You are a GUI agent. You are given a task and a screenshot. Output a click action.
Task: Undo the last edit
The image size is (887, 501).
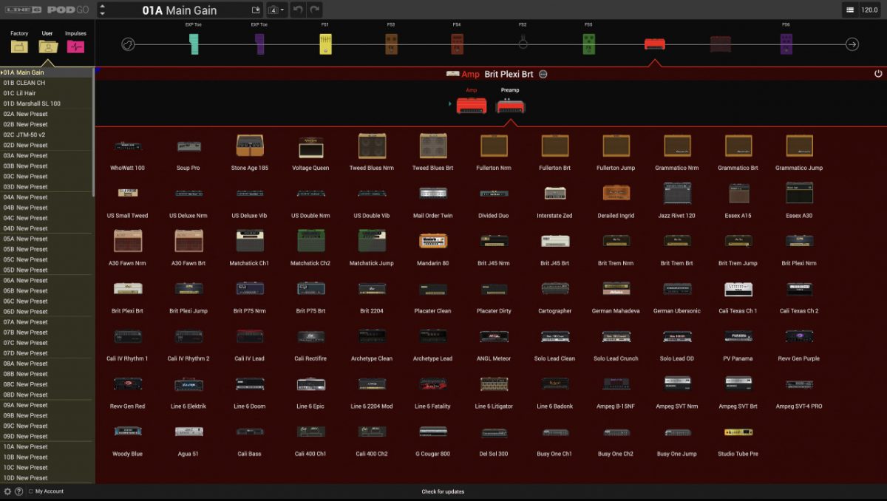[298, 10]
